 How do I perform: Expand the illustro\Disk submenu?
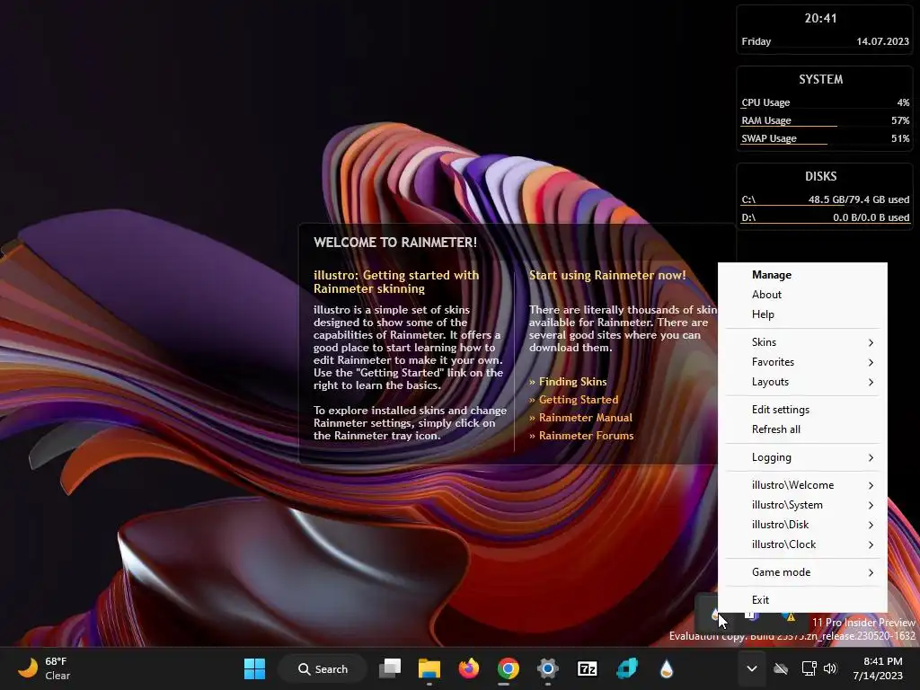[x=802, y=525]
